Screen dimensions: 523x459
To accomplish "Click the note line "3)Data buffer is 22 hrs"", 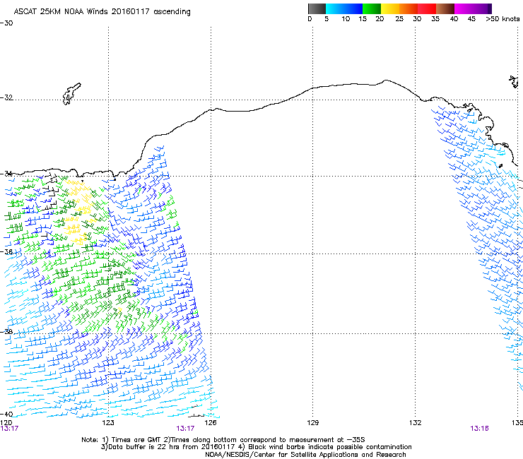I will pyautogui.click(x=256, y=447).
